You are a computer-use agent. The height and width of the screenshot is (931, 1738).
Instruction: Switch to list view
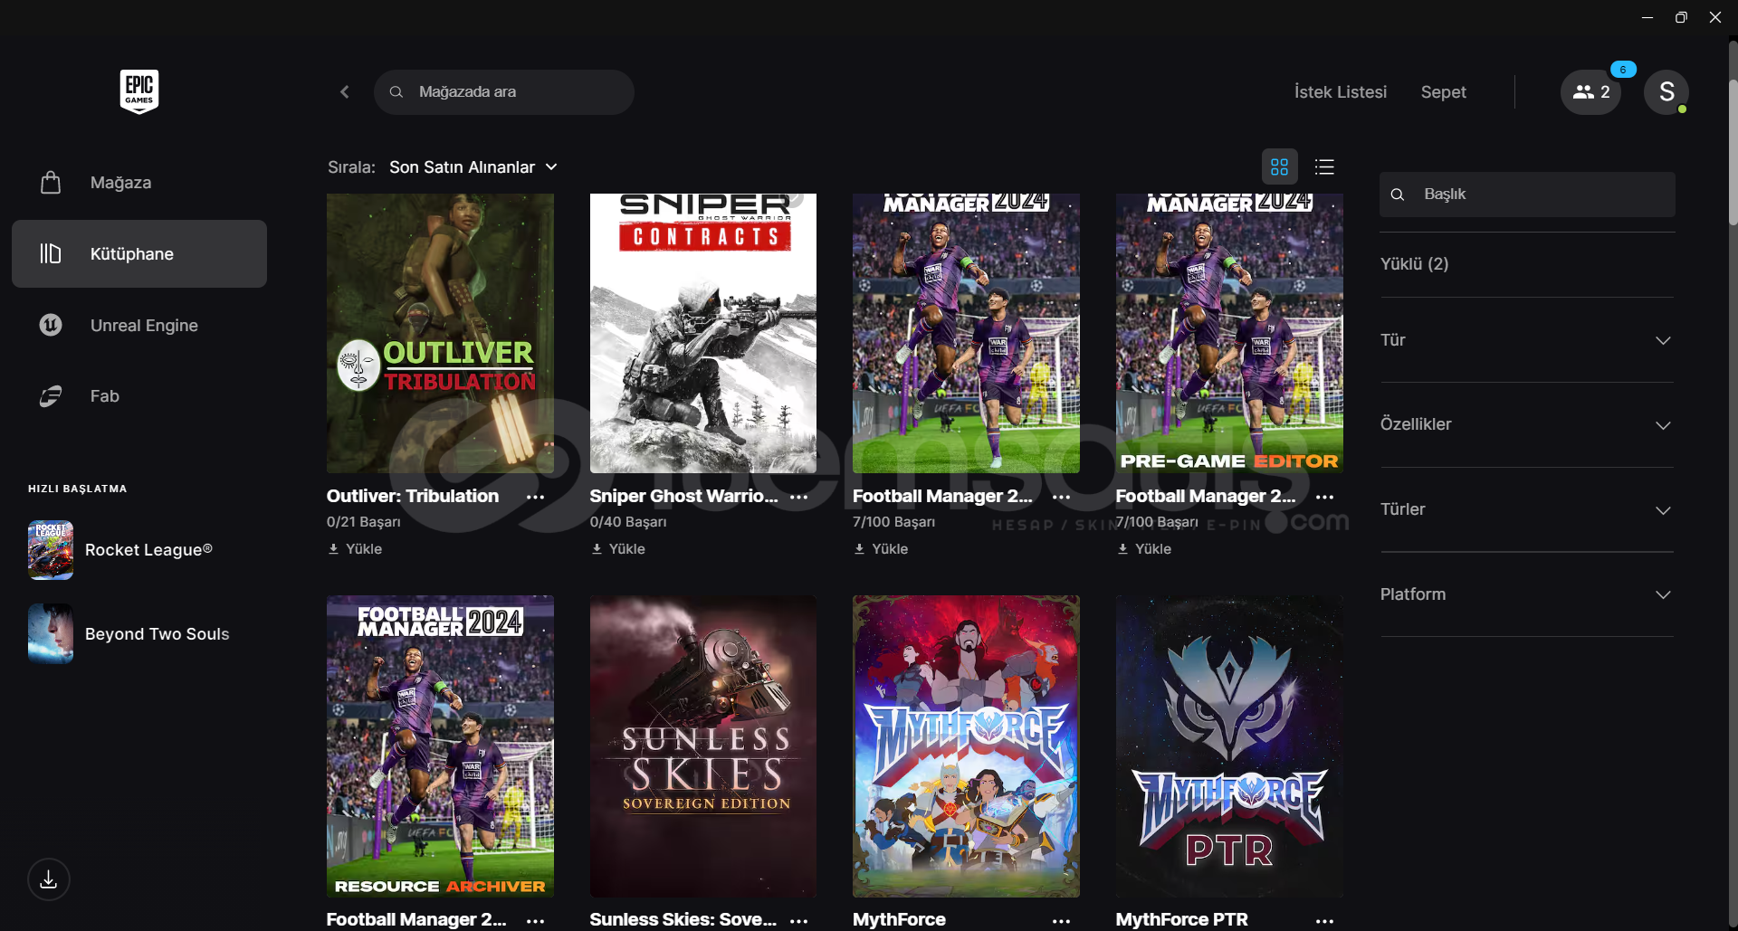(1324, 167)
